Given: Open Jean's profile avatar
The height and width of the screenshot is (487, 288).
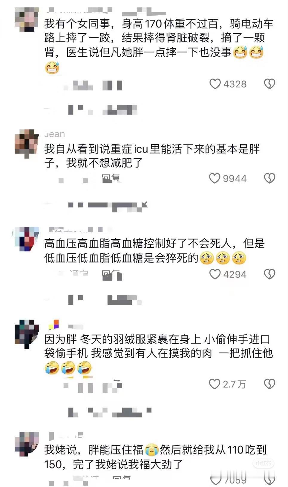Looking at the screenshot, I should coord(27,142).
